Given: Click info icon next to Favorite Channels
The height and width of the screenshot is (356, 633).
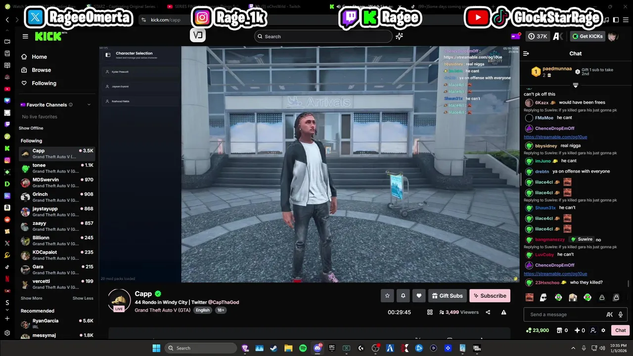Looking at the screenshot, I should point(71,105).
